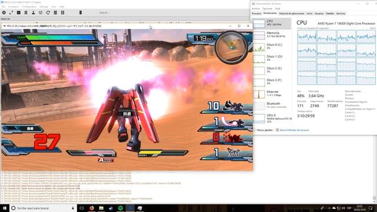Viewport: 377px width, 212px height.
Task: Select Ethernet in the performance sidebar
Action: pos(272,94)
